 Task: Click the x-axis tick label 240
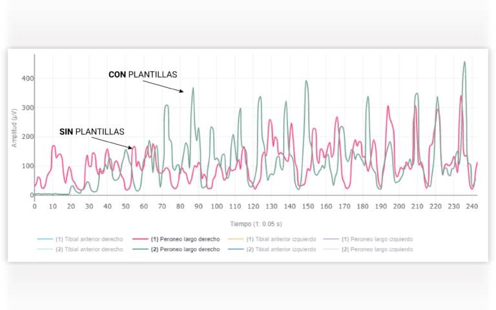click(472, 207)
